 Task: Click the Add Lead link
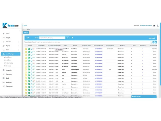[152, 38]
